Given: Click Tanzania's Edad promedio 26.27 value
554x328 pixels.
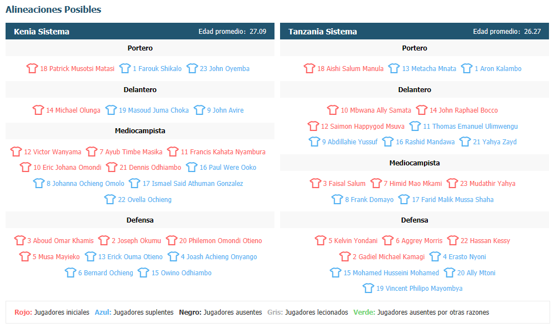Looking at the screenshot, I should coord(532,32).
